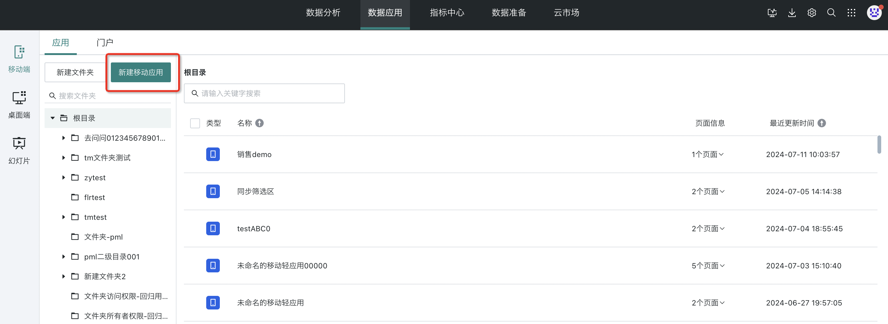The width and height of the screenshot is (888, 324).
Task: Open the 移动端 mobile sidebar icon
Action: (x=19, y=58)
